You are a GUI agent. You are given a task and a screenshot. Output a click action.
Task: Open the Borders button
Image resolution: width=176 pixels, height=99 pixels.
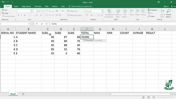pos(31,15)
